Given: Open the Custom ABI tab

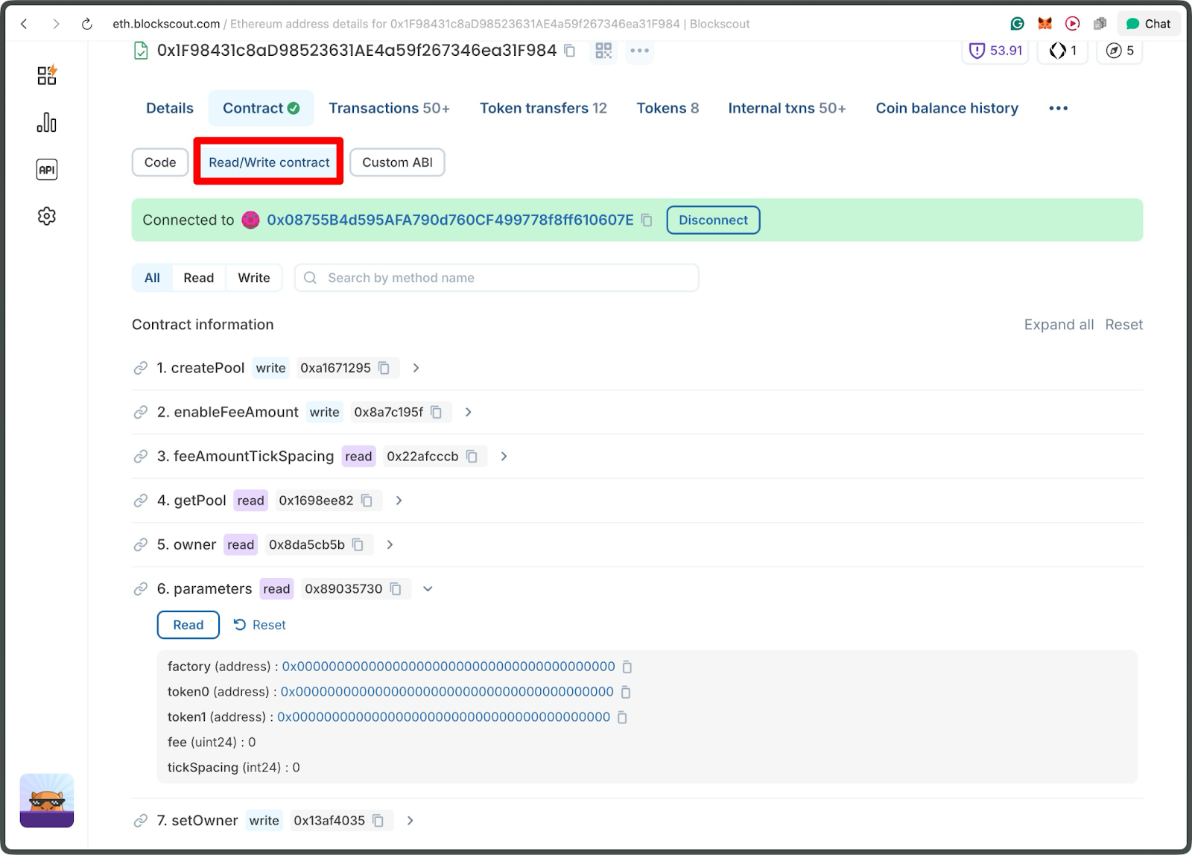Looking at the screenshot, I should pyautogui.click(x=397, y=162).
